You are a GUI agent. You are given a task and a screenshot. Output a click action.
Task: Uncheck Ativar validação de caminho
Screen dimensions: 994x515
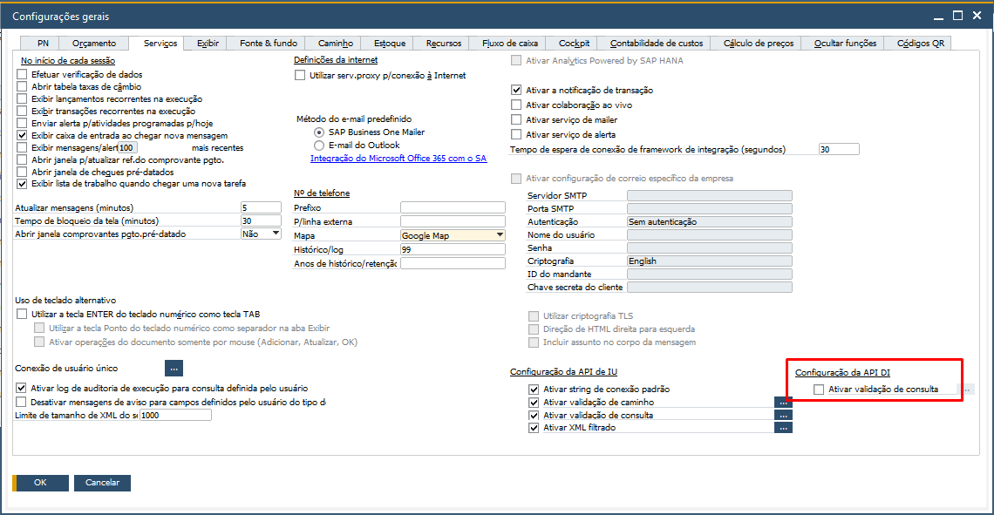(534, 403)
